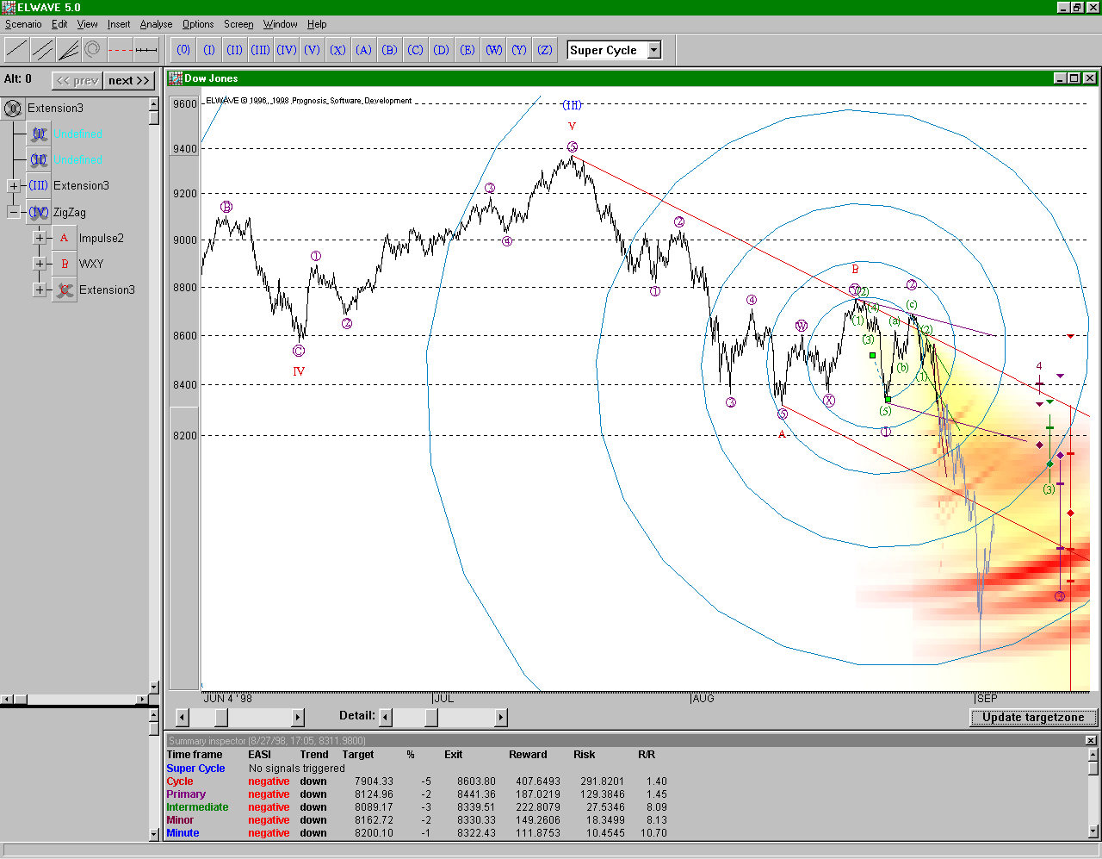Select the parallel channel lines tool

click(43, 50)
